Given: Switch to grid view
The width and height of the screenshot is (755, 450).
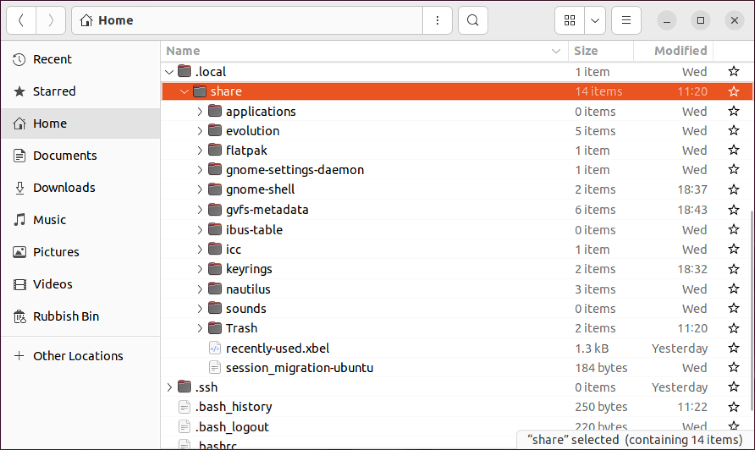Looking at the screenshot, I should (569, 20).
